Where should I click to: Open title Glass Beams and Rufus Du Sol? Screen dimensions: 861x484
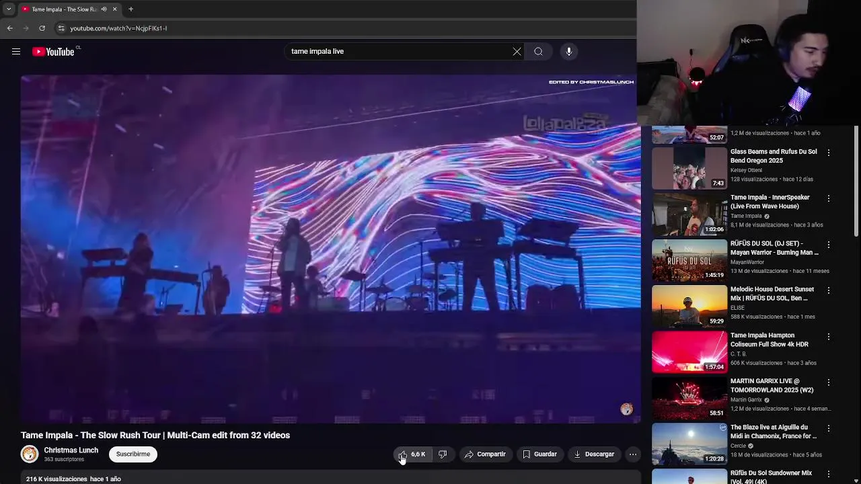click(774, 156)
